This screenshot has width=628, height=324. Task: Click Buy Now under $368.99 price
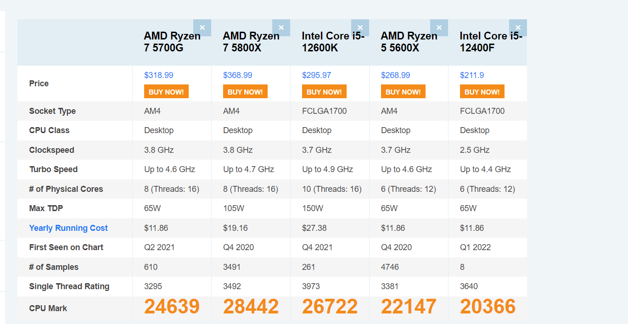(245, 92)
